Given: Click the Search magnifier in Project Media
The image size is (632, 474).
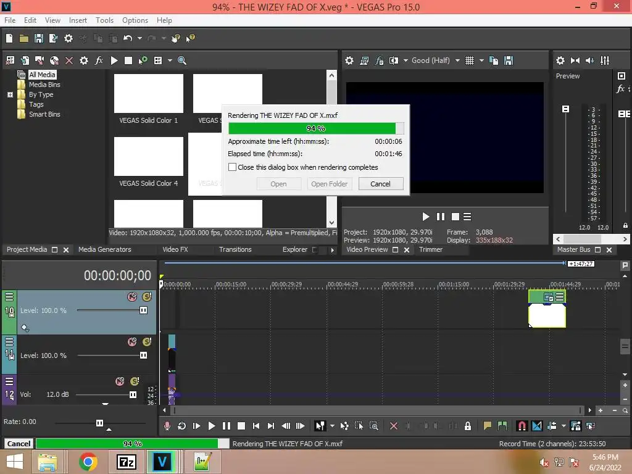Looking at the screenshot, I should pos(182,60).
